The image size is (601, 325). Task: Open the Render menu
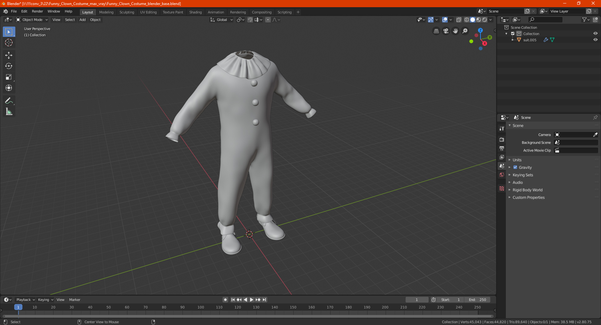coord(37,11)
